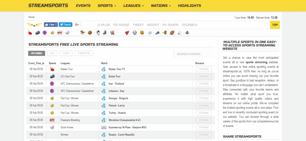Click the table tennis icon in Master Tour row
The width and height of the screenshot is (306, 141).
(52, 69)
